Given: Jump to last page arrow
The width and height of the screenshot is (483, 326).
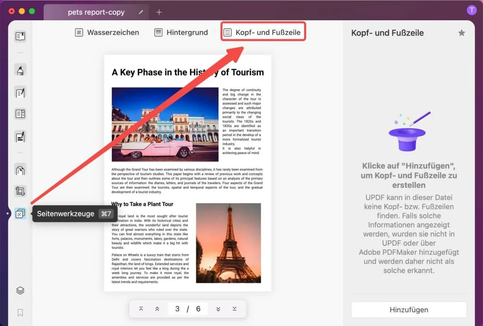Looking at the screenshot, I should pyautogui.click(x=234, y=309).
